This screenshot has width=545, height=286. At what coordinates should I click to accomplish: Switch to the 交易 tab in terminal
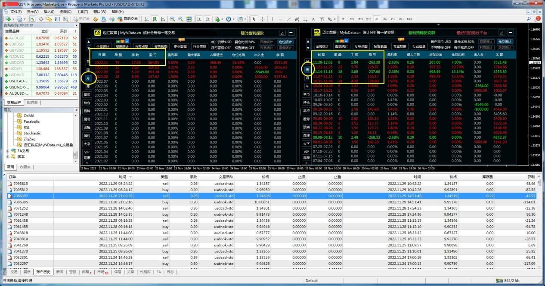pyautogui.click(x=14, y=272)
